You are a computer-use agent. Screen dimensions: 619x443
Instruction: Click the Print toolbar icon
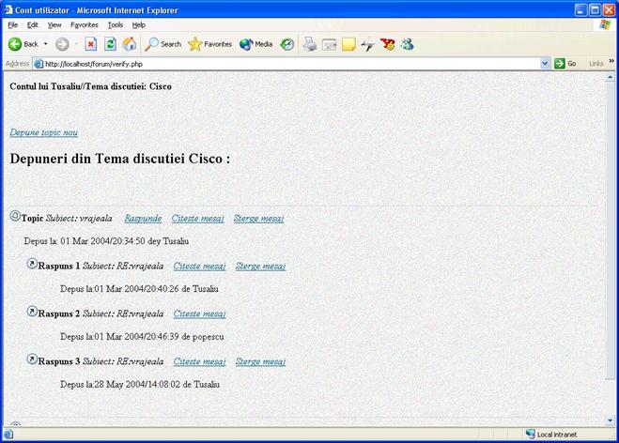[310, 44]
